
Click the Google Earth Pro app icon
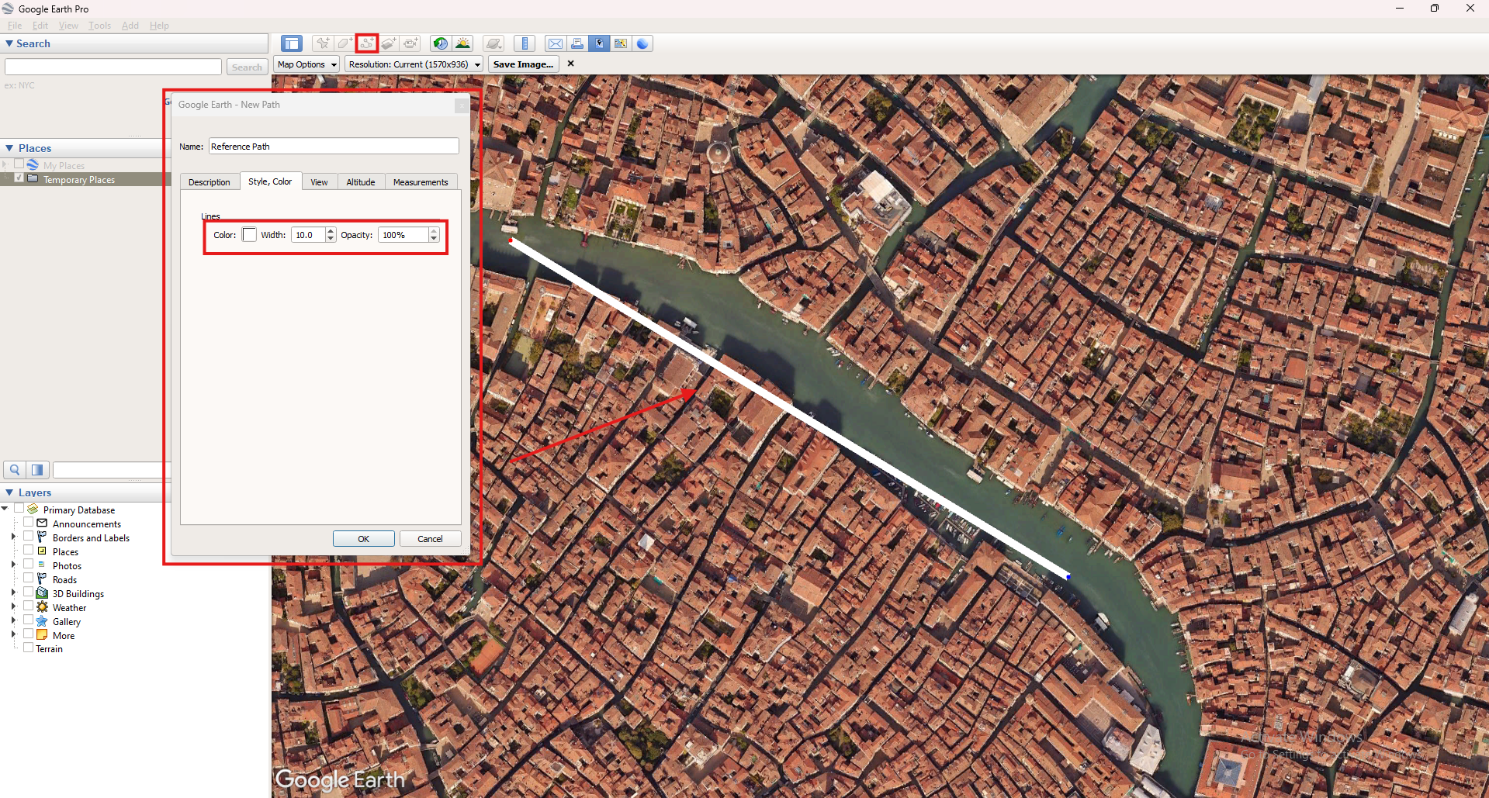tap(8, 9)
